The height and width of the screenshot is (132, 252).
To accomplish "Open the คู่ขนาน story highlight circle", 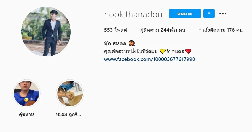I will click(x=26, y=93).
